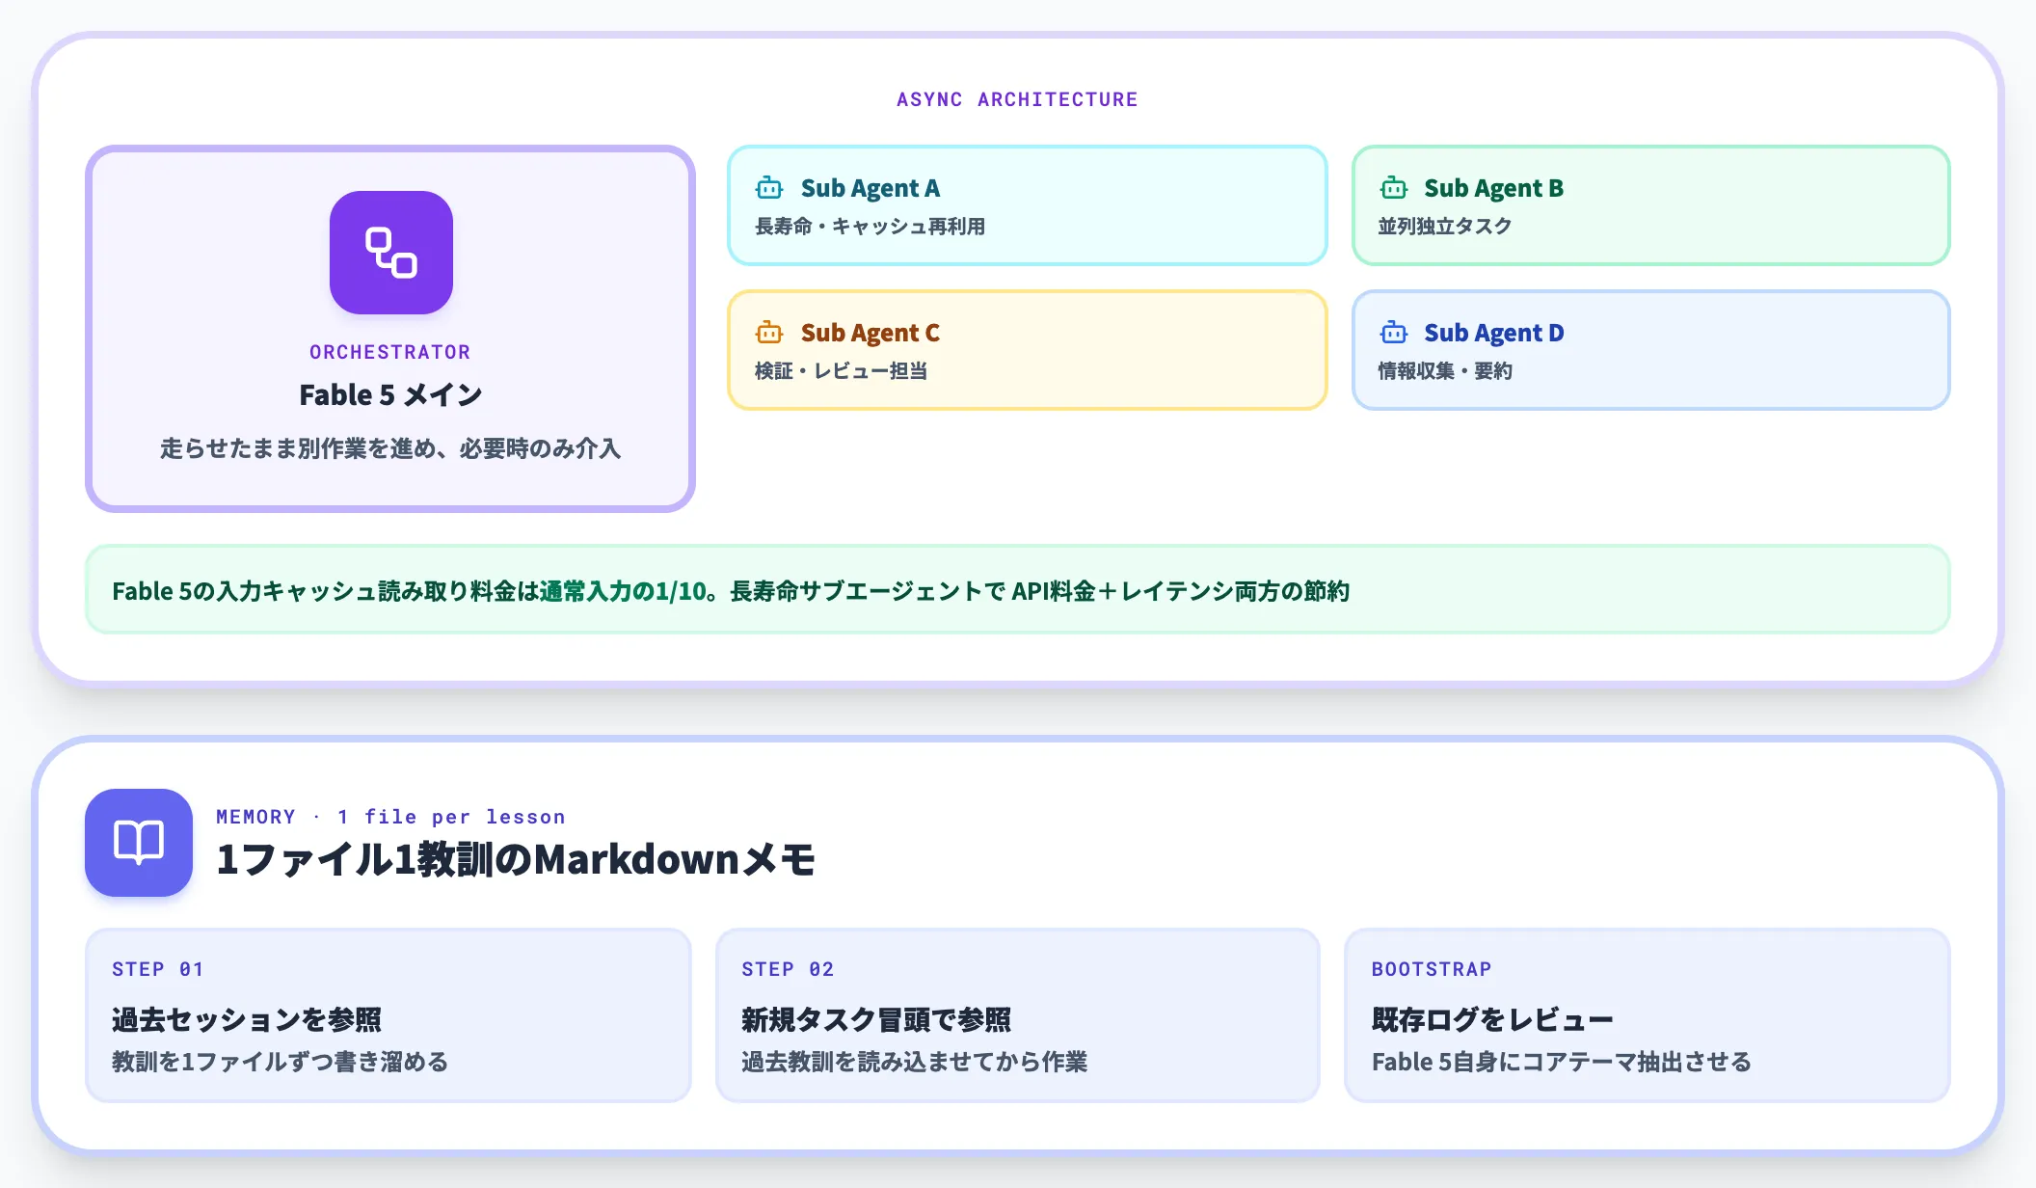Click the ASYNC ARCHITECTURE heading
The width and height of the screenshot is (2036, 1188).
[1017, 99]
